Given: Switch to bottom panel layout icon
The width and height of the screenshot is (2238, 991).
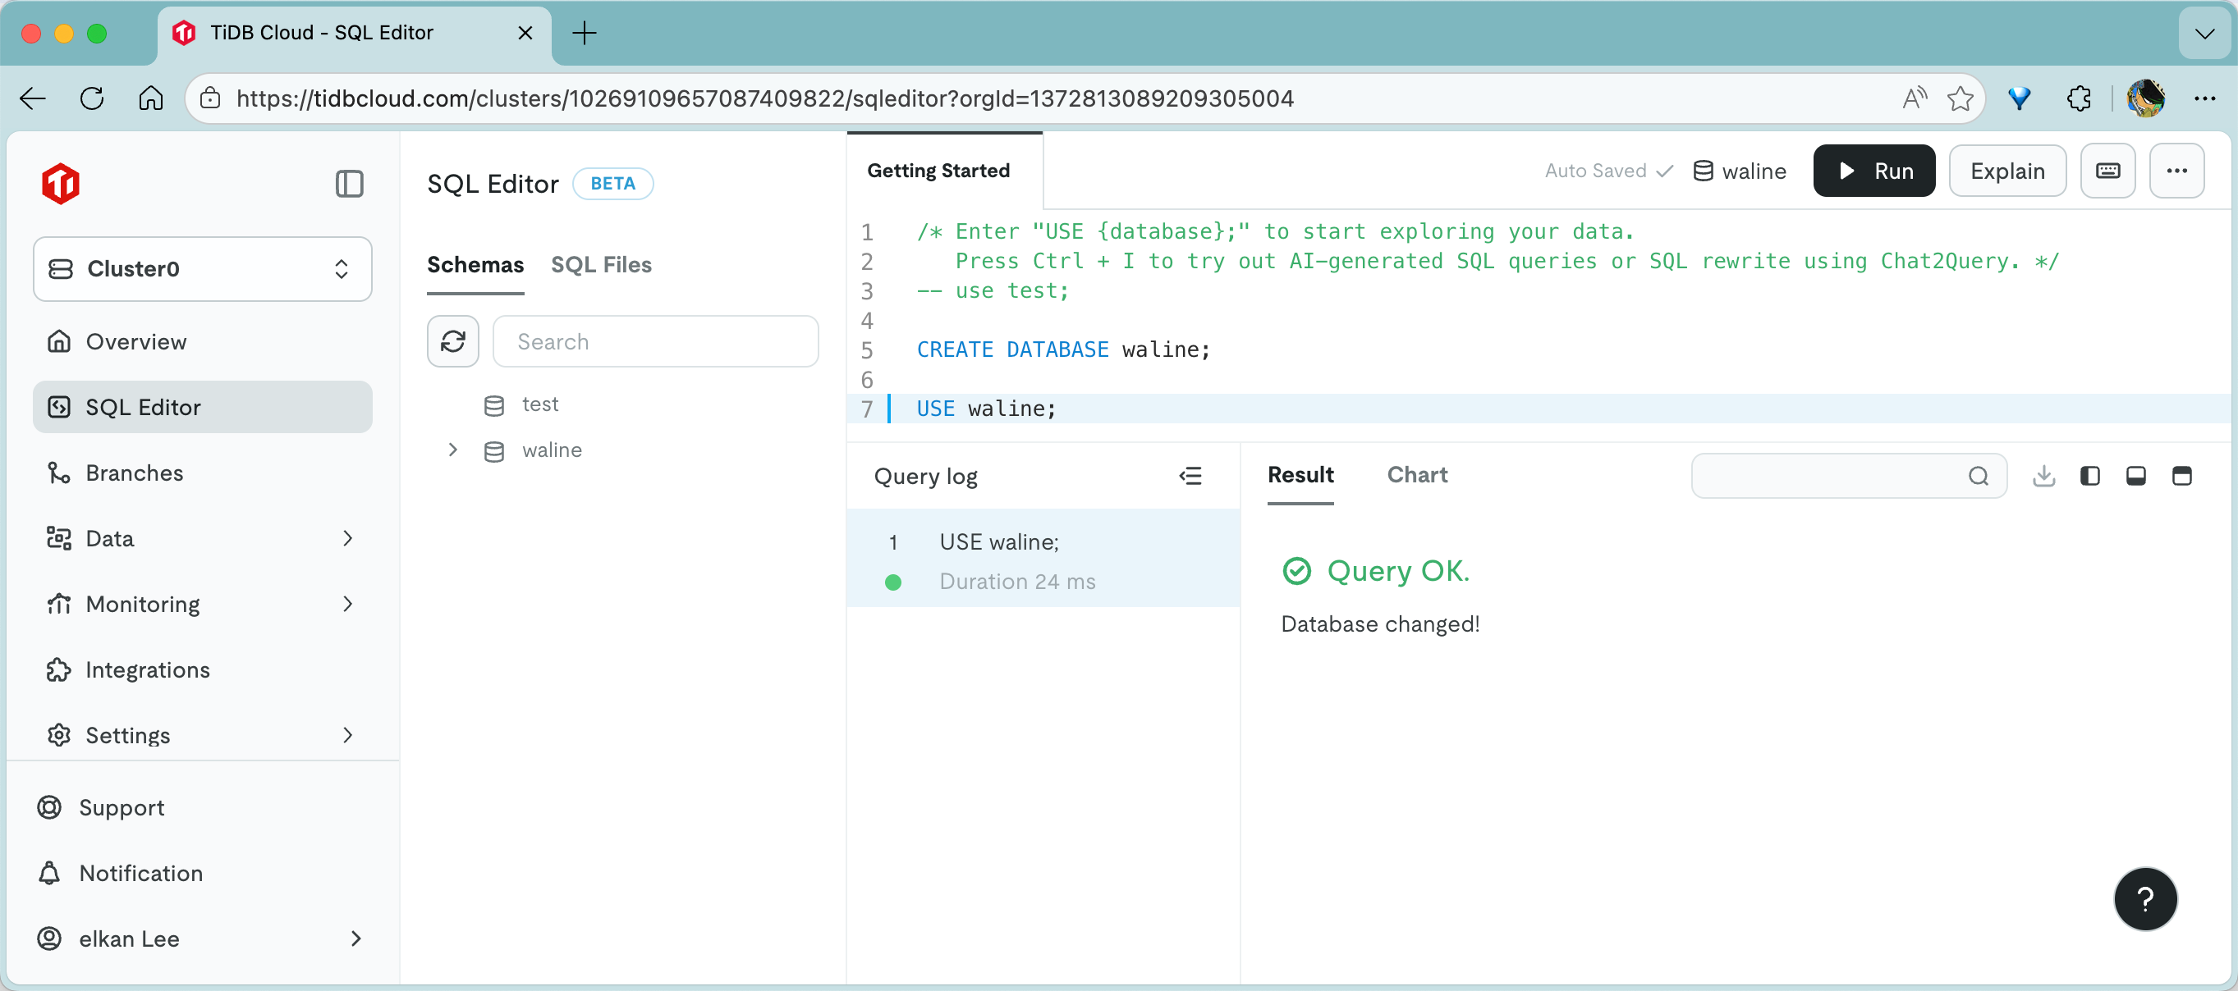Looking at the screenshot, I should 2135,476.
